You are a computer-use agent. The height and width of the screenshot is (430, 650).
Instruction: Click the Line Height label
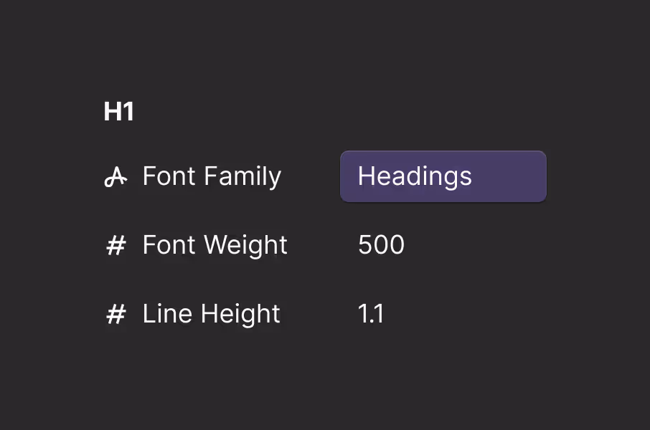point(211,314)
